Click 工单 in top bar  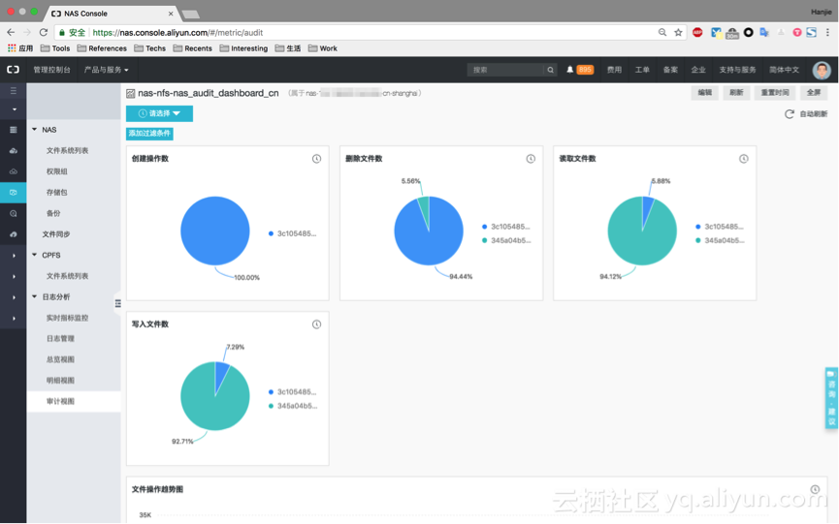coord(642,70)
